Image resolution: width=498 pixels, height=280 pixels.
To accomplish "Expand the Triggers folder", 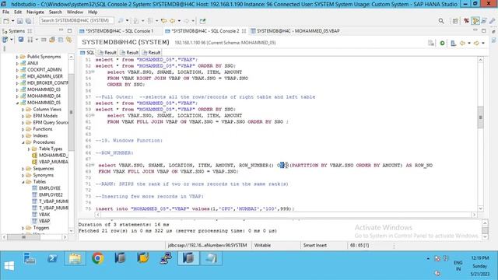I will pos(23,228).
